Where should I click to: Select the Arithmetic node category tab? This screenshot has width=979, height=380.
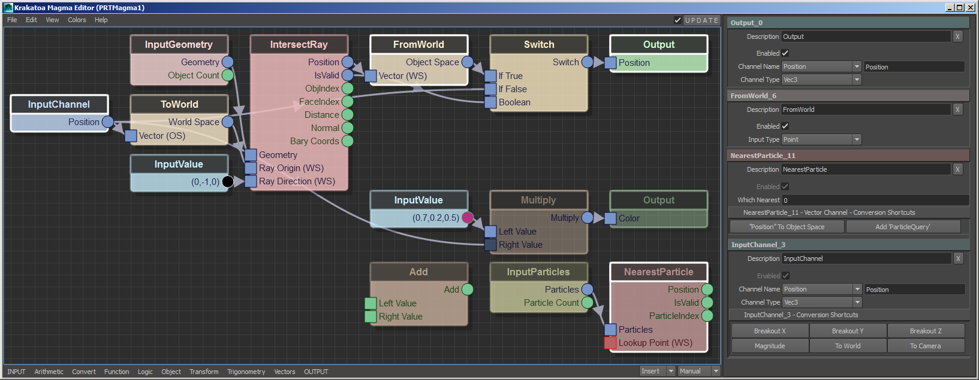tap(49, 372)
